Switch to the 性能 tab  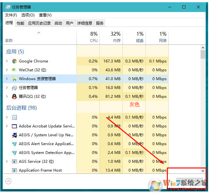(x=20, y=23)
